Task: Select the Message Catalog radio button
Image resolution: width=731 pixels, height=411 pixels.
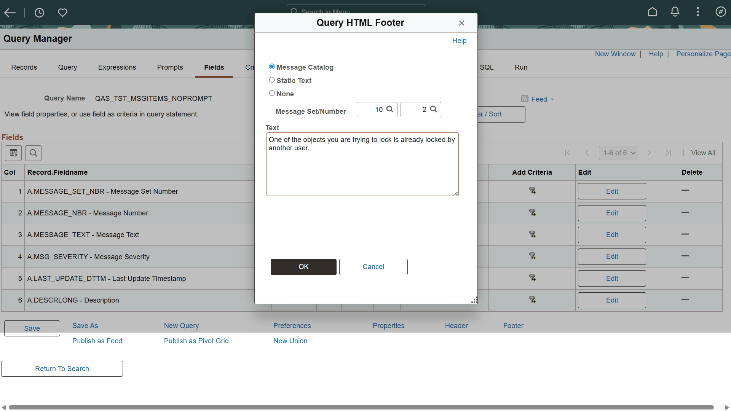Action: tap(272, 66)
